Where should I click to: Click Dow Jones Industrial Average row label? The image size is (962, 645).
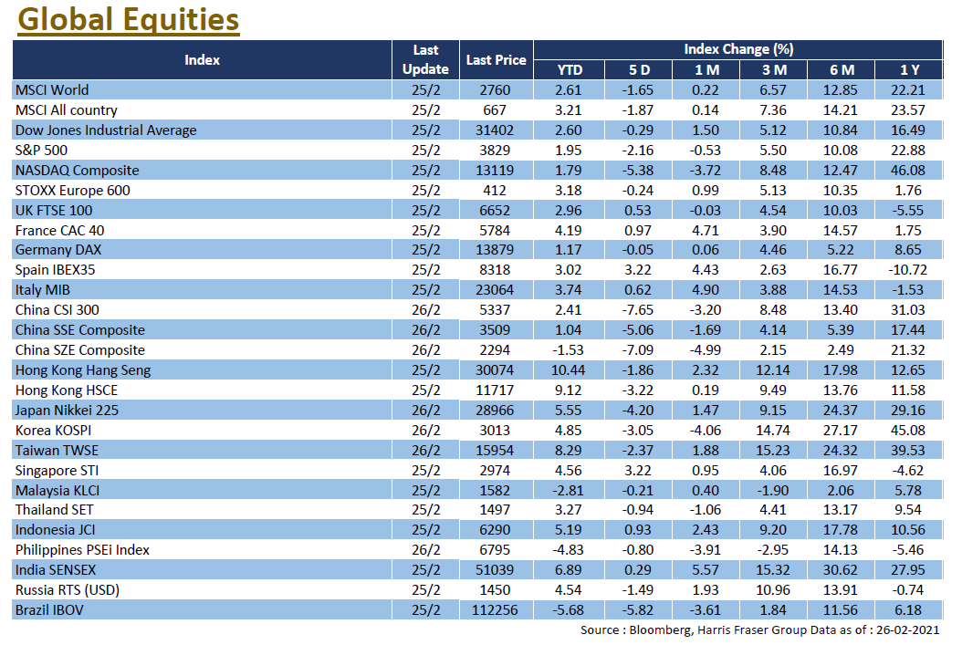click(x=106, y=130)
